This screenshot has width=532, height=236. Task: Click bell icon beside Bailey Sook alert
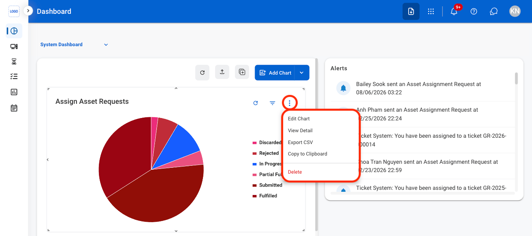tap(344, 88)
